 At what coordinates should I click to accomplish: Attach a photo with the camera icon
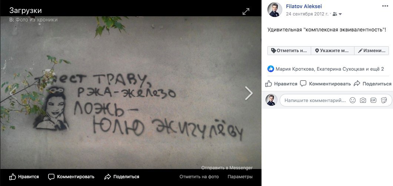click(363, 100)
